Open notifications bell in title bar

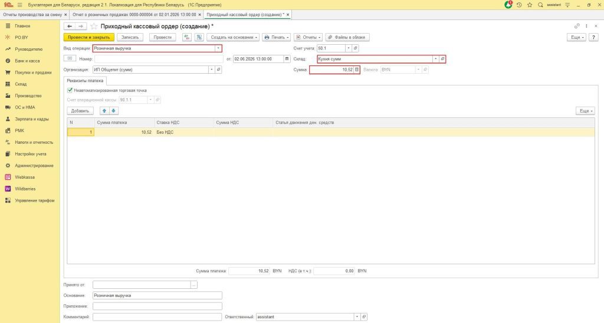click(x=508, y=5)
